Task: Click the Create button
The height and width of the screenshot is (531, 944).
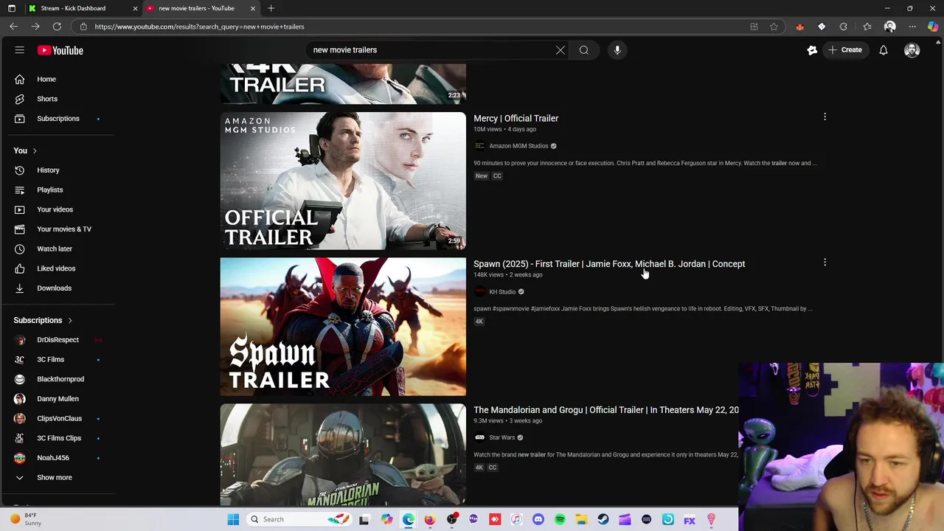Action: [844, 50]
